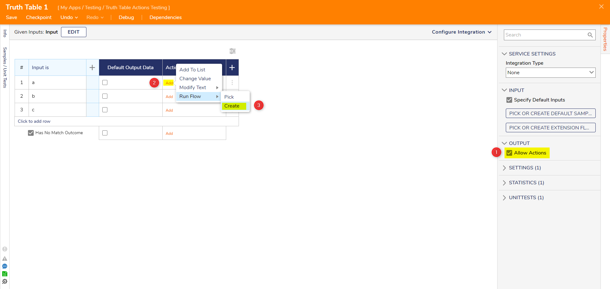Focus the properties Search field
610x289 pixels.
click(x=546, y=35)
